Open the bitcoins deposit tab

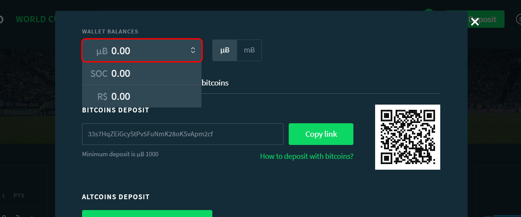[x=215, y=82]
